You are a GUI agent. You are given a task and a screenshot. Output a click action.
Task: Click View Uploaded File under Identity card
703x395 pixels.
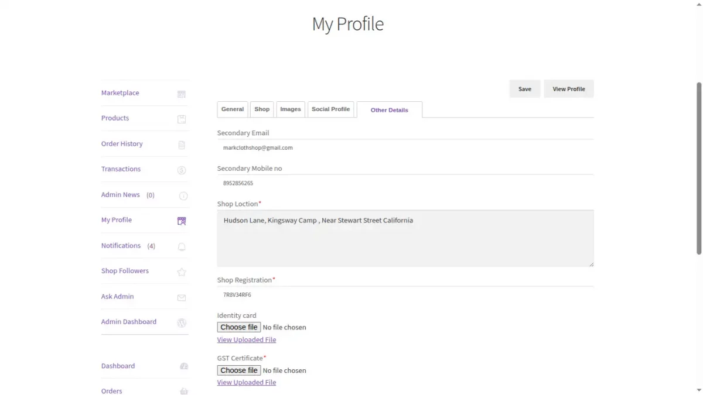tap(246, 339)
